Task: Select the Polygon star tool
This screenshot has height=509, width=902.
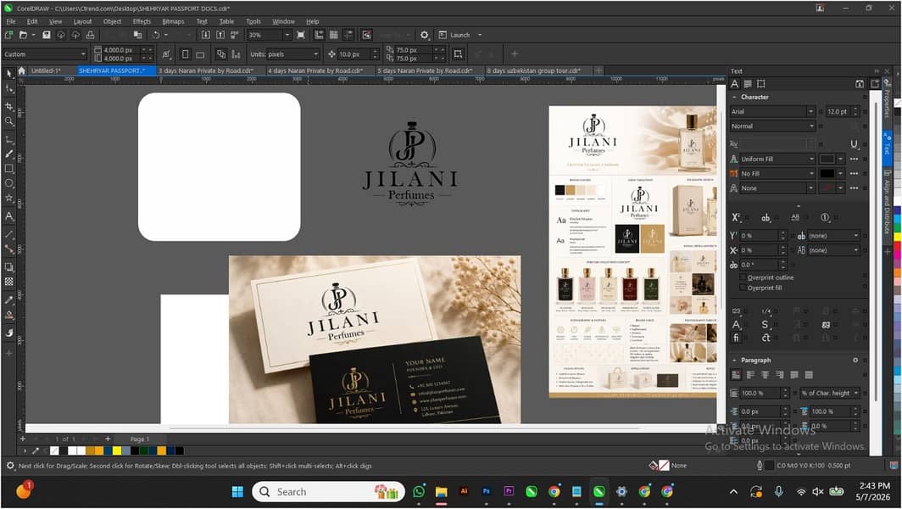Action: tap(8, 198)
